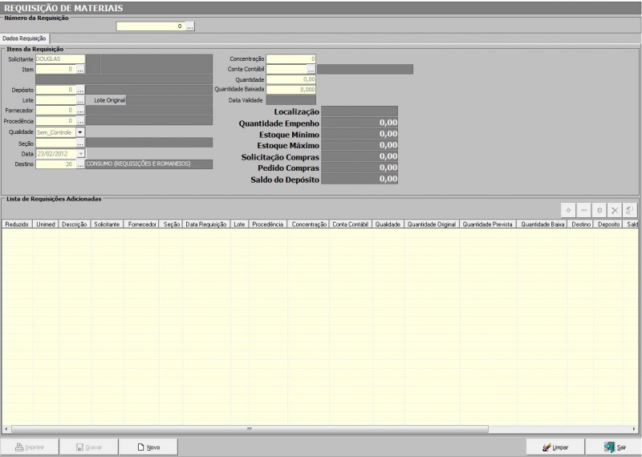
Task: Click the Novo button
Action: (x=148, y=447)
